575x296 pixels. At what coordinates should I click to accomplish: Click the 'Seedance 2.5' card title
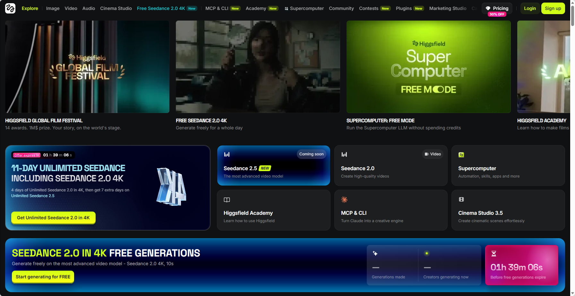point(240,168)
